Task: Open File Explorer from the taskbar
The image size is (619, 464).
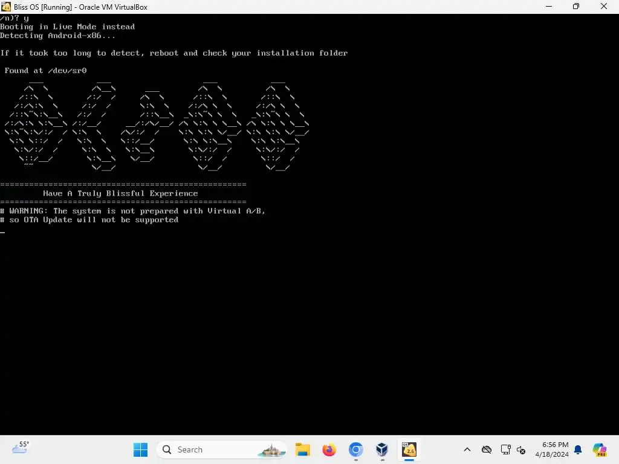Action: click(303, 449)
